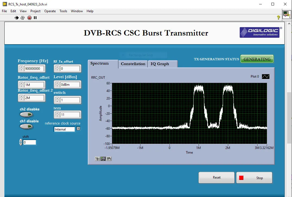292x197 pixels.
Task: Click the Pause execution icon
Action: click(35, 18)
